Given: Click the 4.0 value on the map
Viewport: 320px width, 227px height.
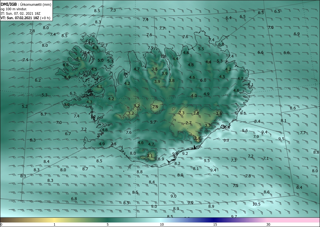Looking at the screenshot, I should (194, 95).
